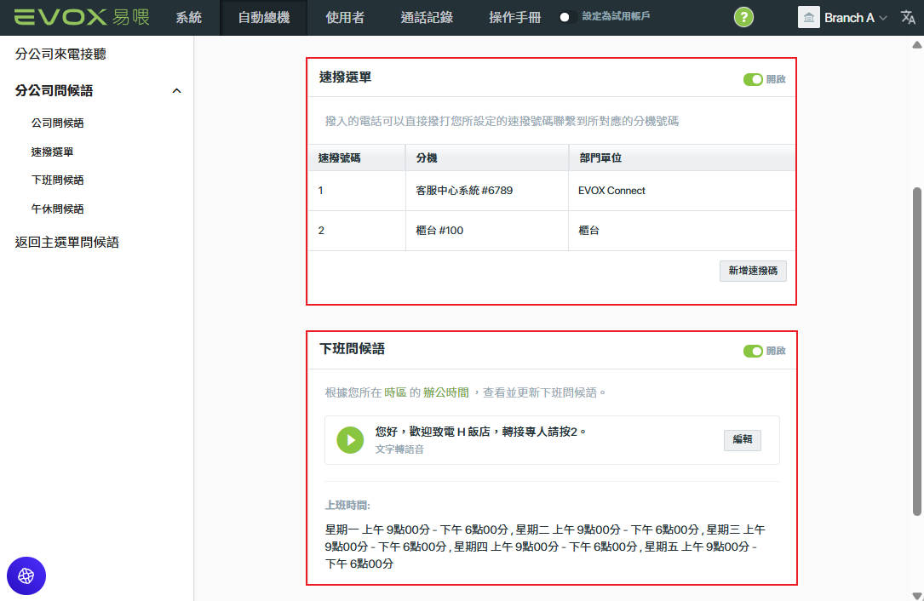Open the Branch A account dropdown
Screen dimensions: 924x601
pos(854,18)
